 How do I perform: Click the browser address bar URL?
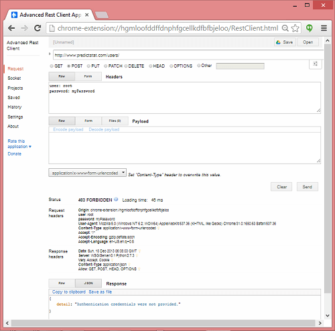pyautogui.click(x=167, y=28)
